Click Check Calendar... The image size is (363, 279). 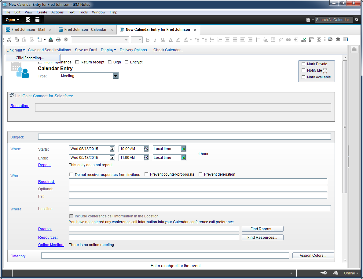[x=168, y=50]
